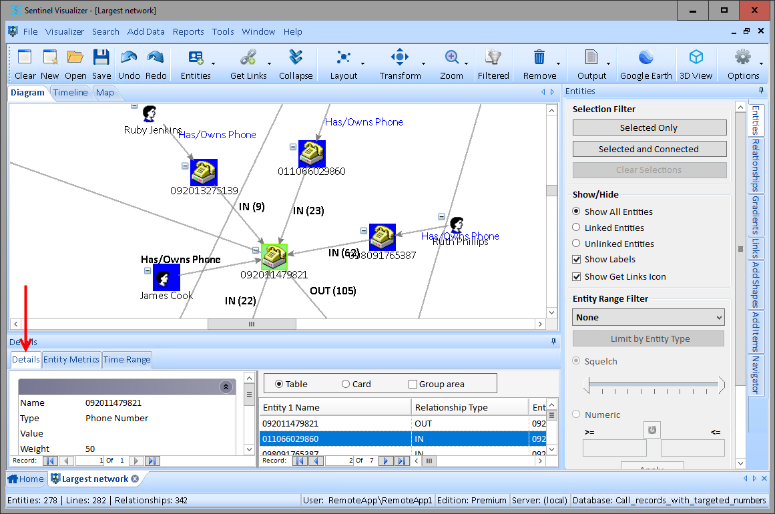Image resolution: width=775 pixels, height=514 pixels.
Task: Switch to the Timeline tab
Action: [x=70, y=92]
